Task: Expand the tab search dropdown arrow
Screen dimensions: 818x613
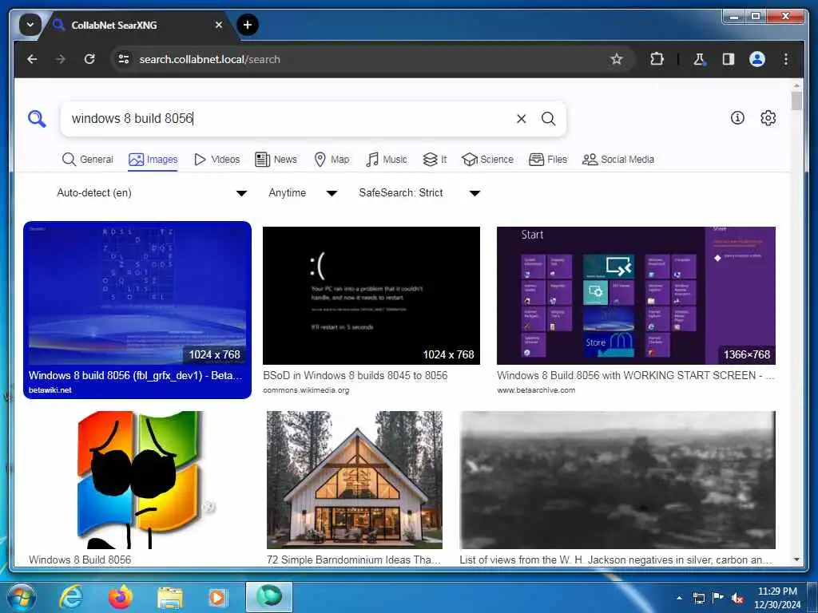Action: point(30,25)
